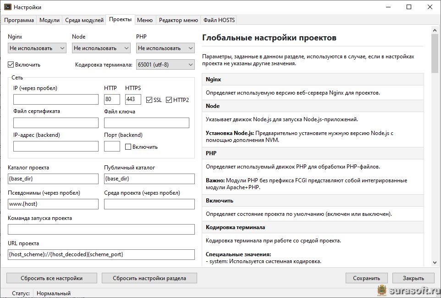Click the IP (через пробел) input field

point(56,100)
